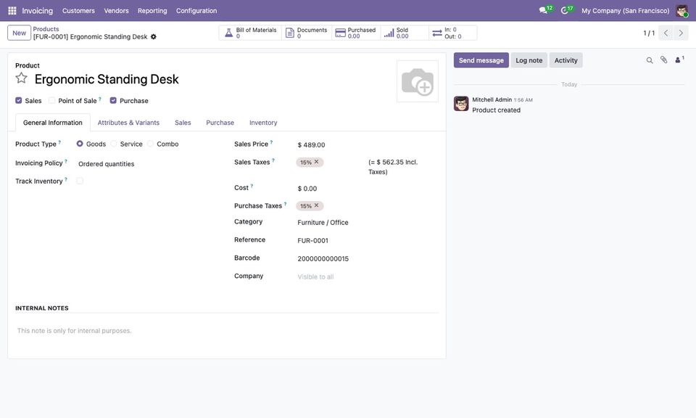Toggle the Purchase checkbox
The image size is (696, 418).
point(113,100)
